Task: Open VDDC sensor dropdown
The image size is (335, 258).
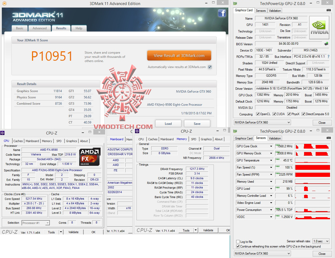Action: [x=271, y=217]
